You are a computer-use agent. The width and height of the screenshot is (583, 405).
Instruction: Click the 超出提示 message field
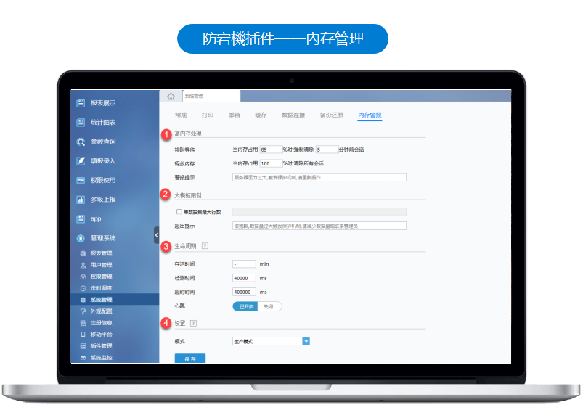[x=319, y=226]
